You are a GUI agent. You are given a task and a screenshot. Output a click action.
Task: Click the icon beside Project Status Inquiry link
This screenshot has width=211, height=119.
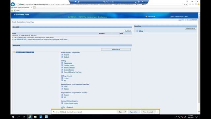(62, 103)
